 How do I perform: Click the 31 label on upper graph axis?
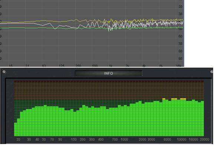27,66
